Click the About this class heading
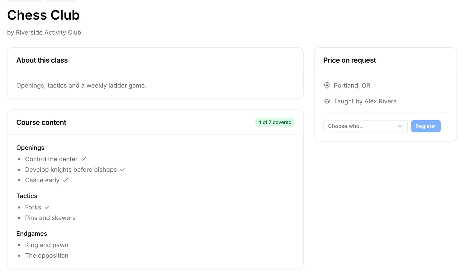The width and height of the screenshot is (464, 276). 42,60
